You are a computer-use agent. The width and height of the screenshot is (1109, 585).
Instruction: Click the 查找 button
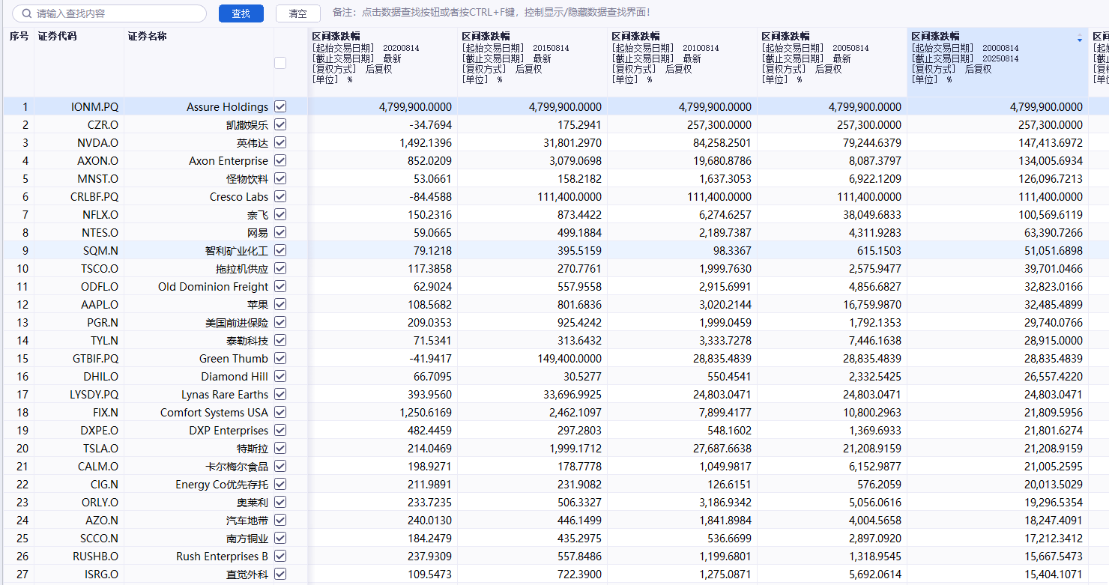pos(241,13)
